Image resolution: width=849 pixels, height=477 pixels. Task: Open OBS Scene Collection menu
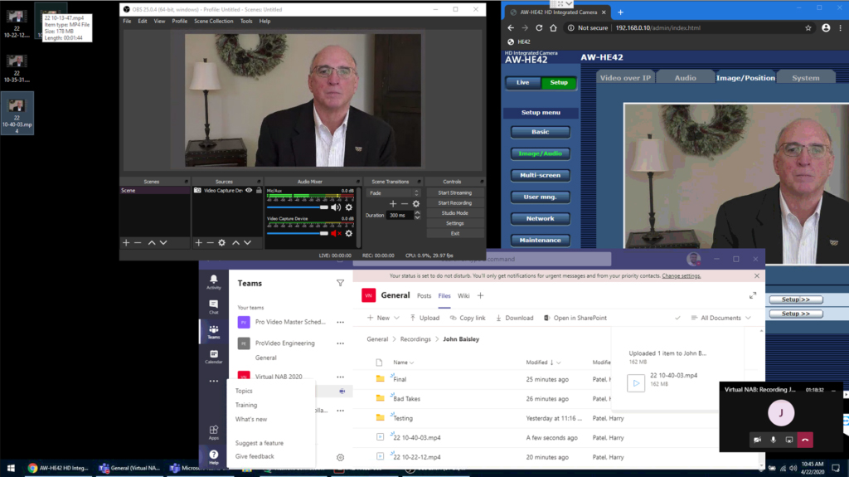(213, 21)
